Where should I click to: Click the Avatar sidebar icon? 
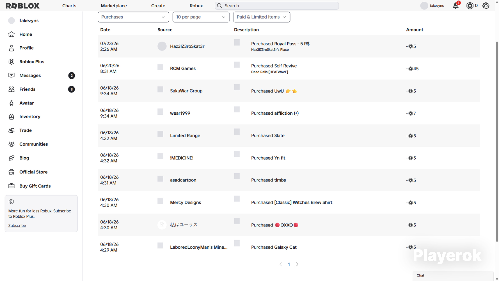coord(12,103)
